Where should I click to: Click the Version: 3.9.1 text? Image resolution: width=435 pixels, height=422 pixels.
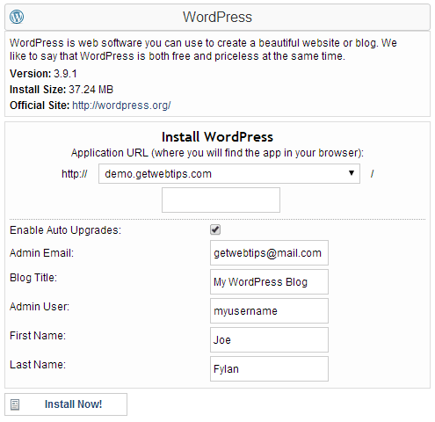pos(43,74)
